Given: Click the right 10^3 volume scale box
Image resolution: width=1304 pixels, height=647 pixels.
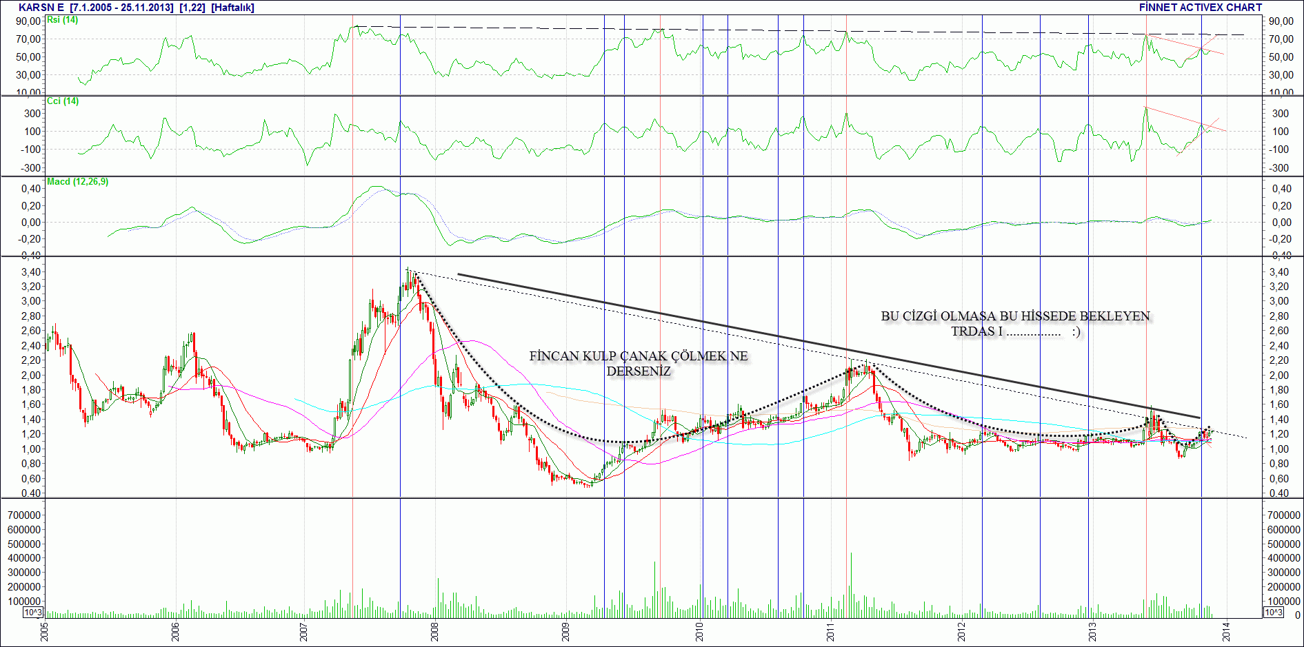Looking at the screenshot, I should tap(1273, 613).
